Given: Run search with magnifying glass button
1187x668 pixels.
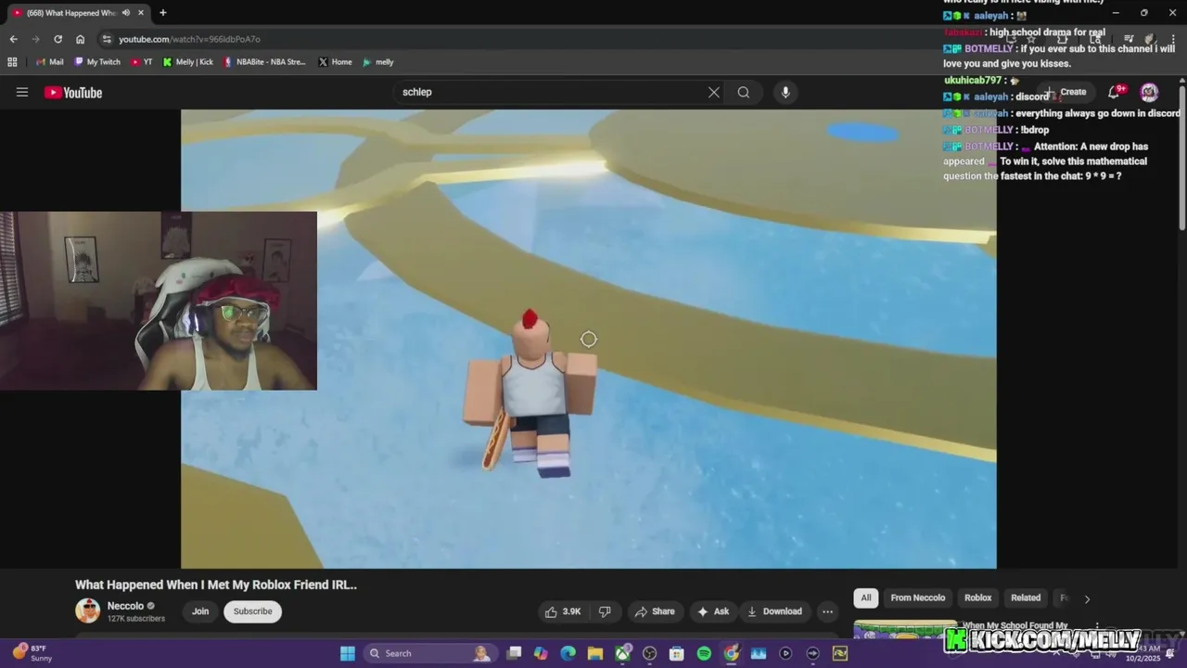Looking at the screenshot, I should (744, 92).
